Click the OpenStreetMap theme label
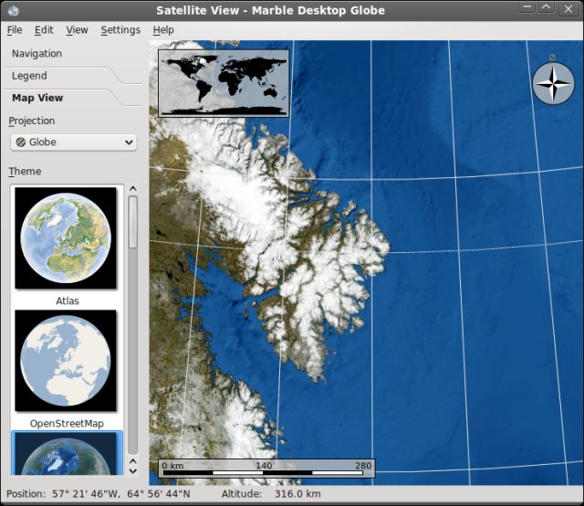This screenshot has width=584, height=506. pyautogui.click(x=67, y=424)
